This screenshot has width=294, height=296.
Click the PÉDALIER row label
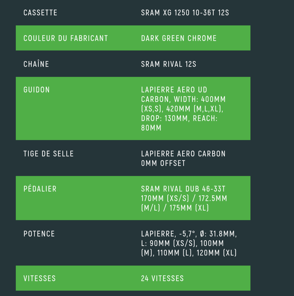40,189
